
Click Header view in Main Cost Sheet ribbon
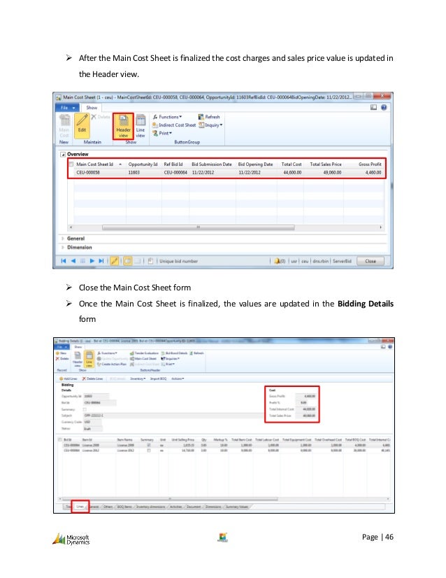point(123,126)
